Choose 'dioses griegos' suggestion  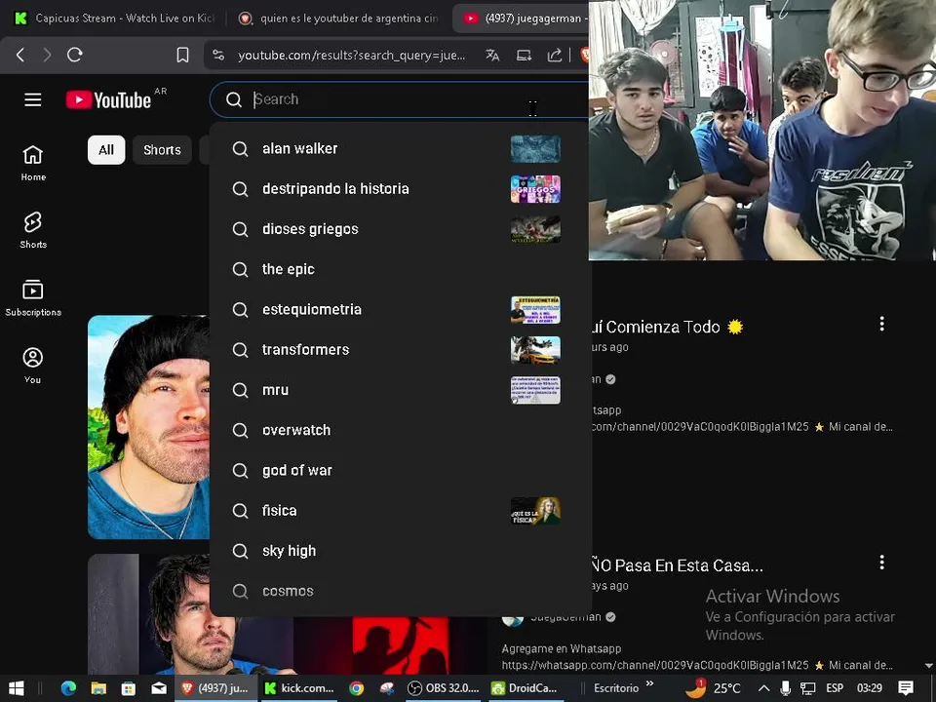tap(399, 229)
